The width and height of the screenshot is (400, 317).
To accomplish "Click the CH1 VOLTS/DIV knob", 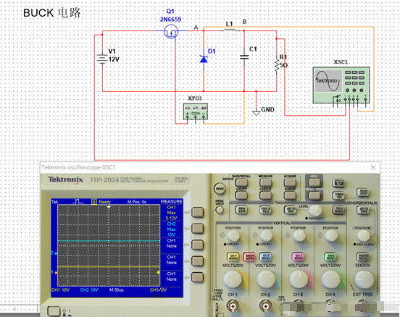I will 233,279.
